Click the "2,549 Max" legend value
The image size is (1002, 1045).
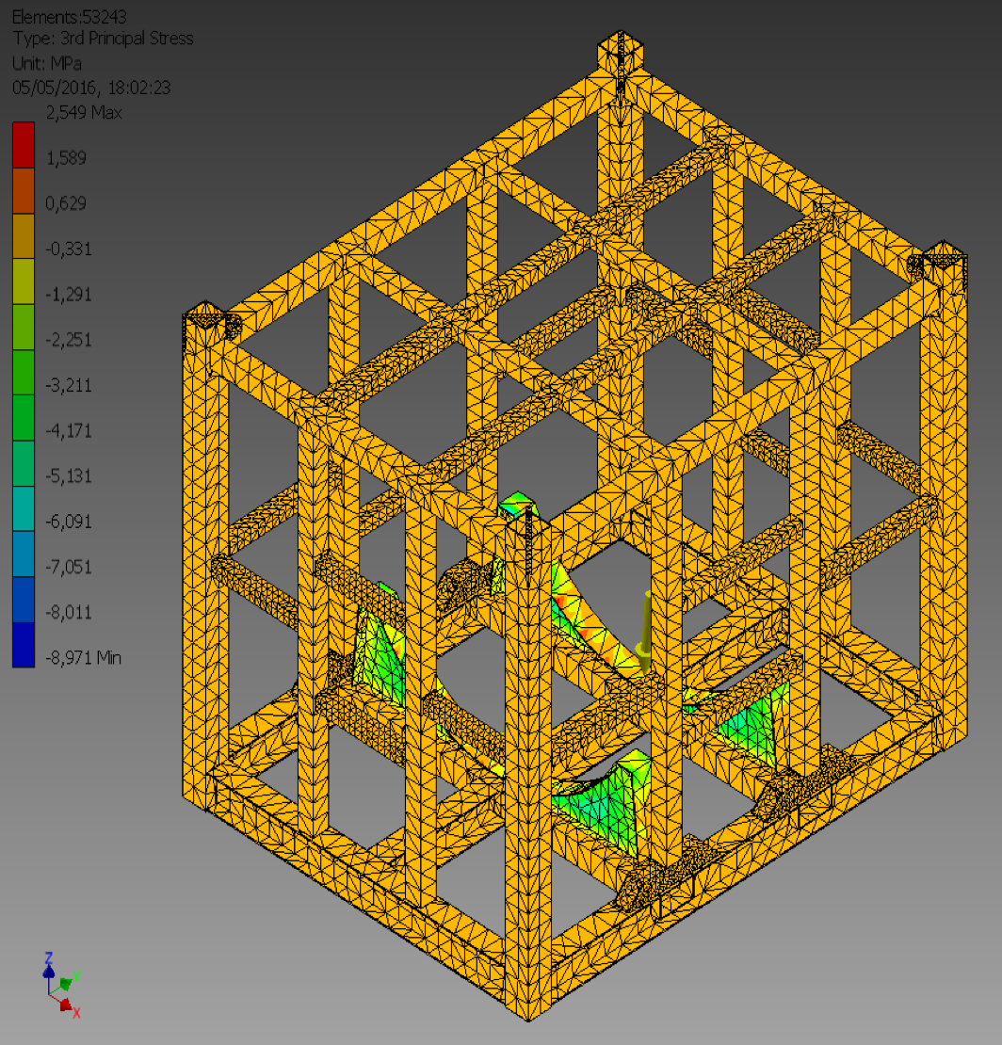coord(83,113)
